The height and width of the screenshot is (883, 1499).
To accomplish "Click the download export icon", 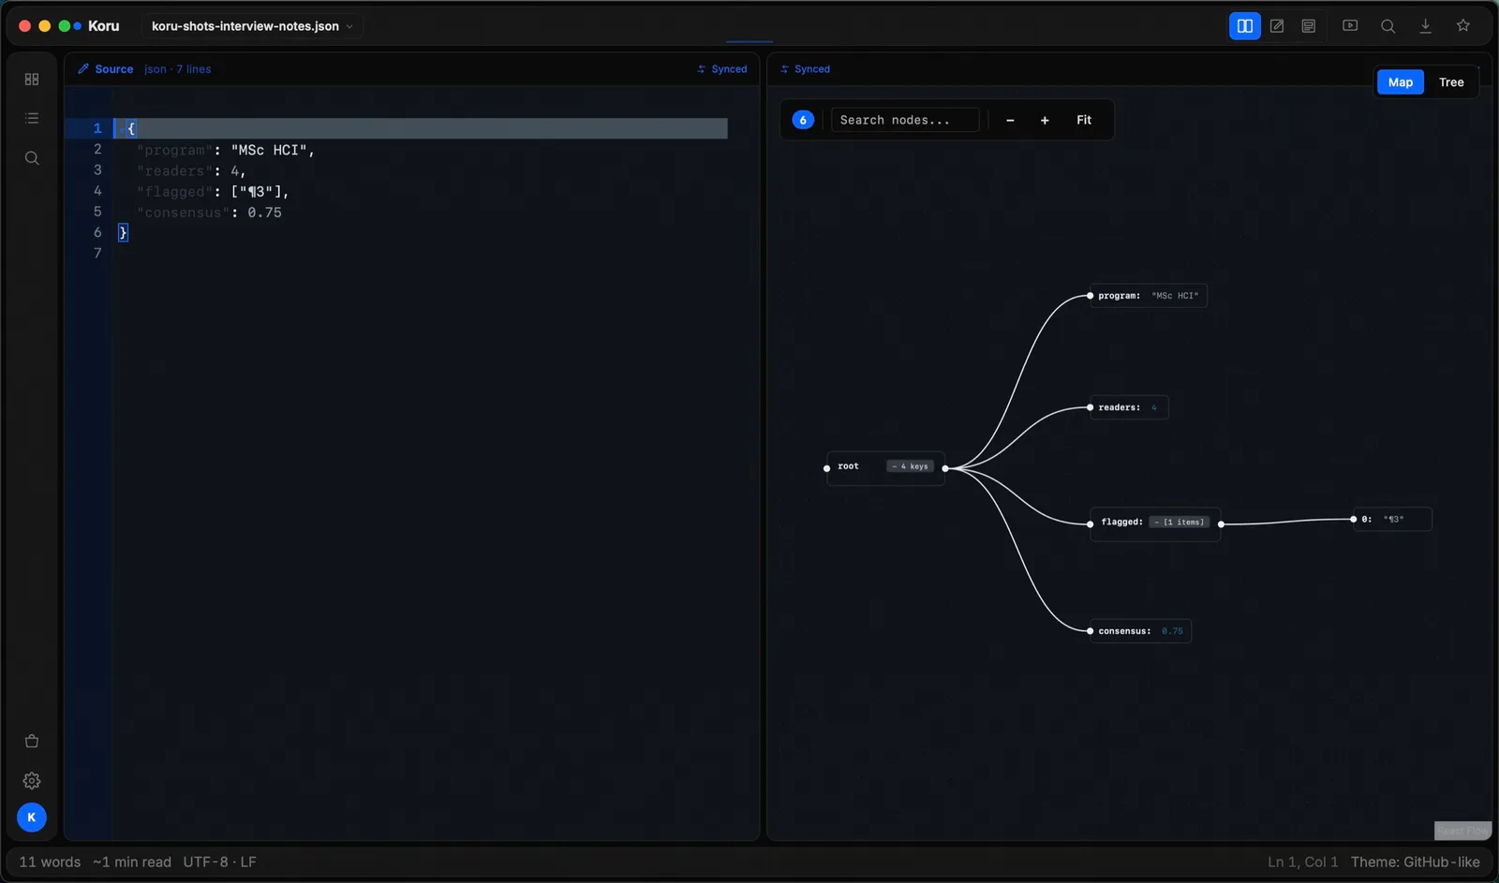I will pos(1425,26).
